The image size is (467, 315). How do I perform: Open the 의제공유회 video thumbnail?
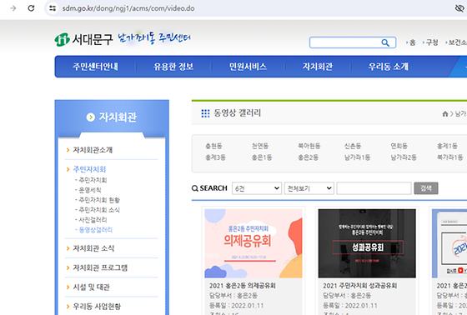254,243
